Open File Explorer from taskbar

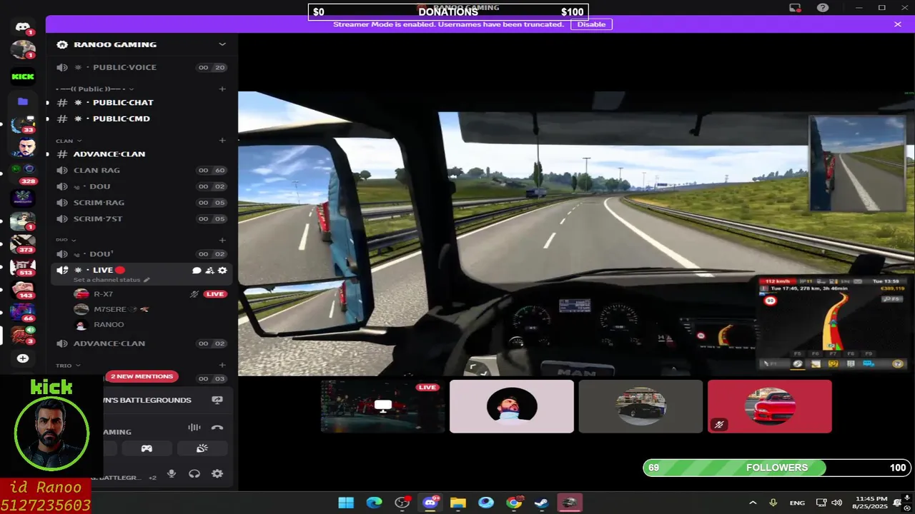tap(457, 503)
